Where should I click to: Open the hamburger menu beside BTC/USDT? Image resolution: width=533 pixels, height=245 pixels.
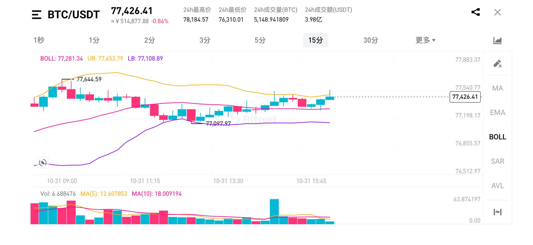36,14
